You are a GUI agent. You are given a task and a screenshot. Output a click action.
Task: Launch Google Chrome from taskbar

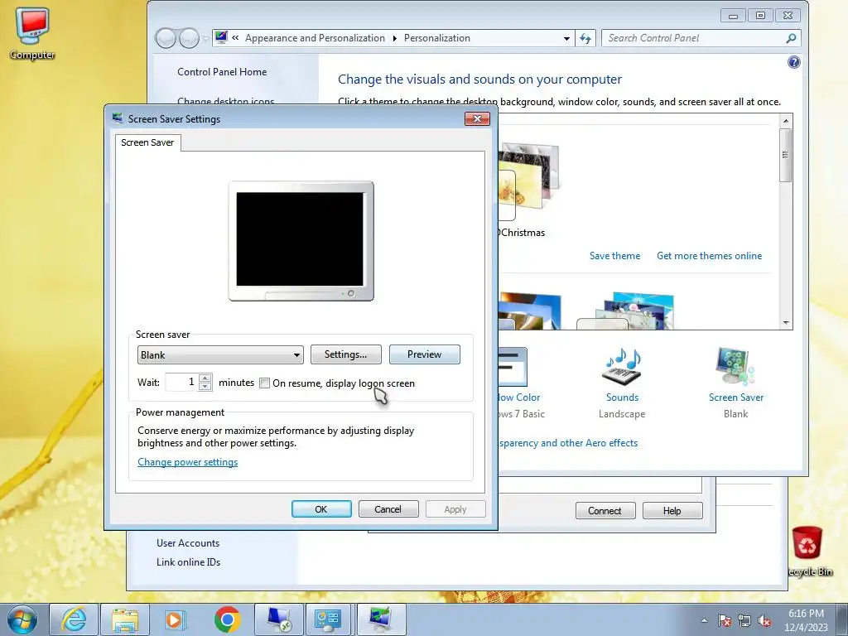click(x=227, y=619)
